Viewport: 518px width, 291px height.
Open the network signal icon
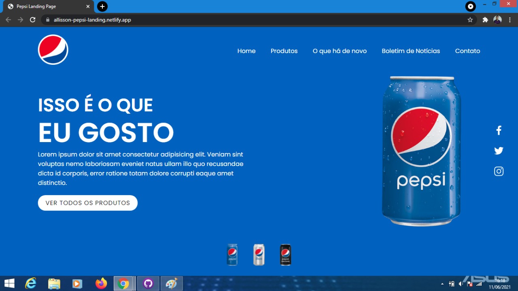click(x=479, y=284)
